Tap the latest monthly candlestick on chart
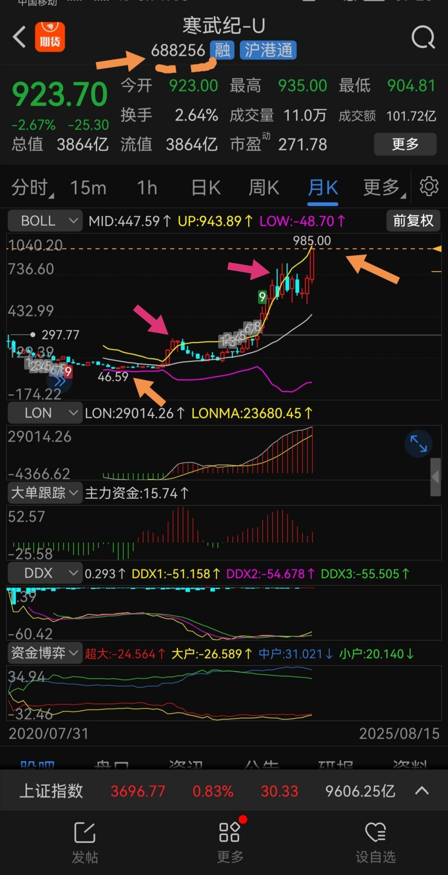Viewport: 448px width, 875px height. [312, 265]
